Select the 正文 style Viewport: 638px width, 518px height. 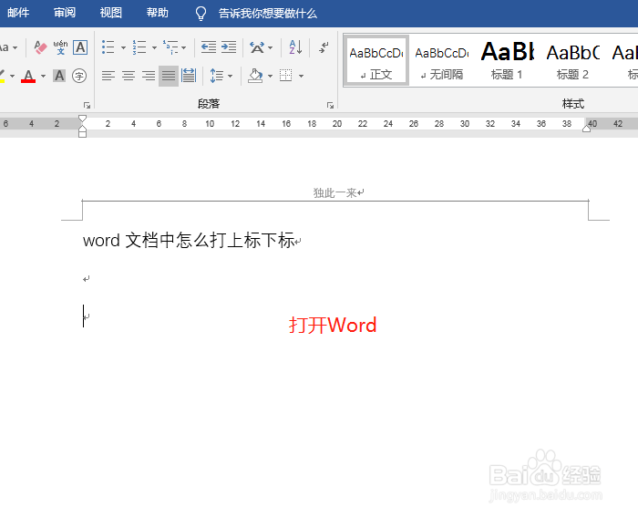coord(376,61)
